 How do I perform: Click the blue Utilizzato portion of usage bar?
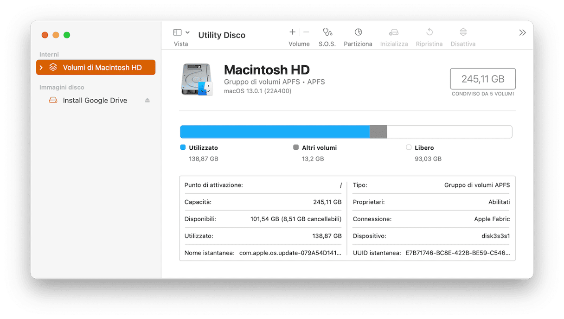click(275, 132)
